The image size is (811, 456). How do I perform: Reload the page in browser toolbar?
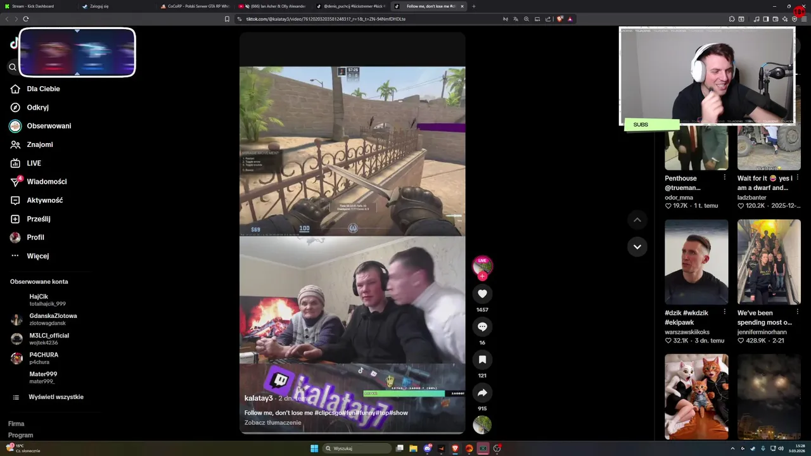26,19
